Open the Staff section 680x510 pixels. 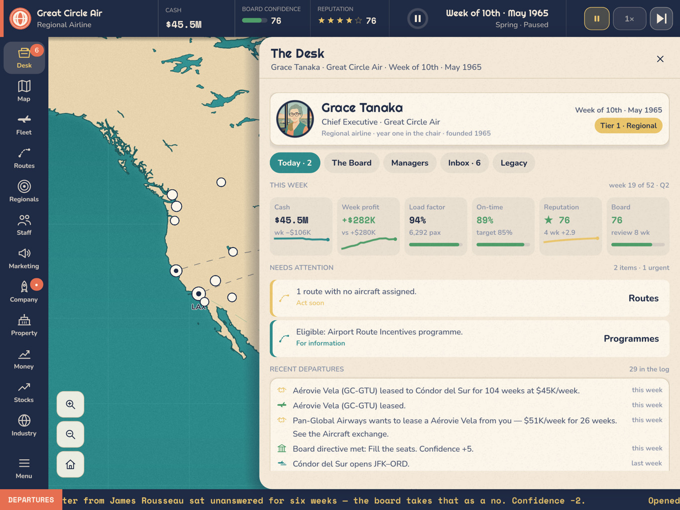[x=24, y=225]
